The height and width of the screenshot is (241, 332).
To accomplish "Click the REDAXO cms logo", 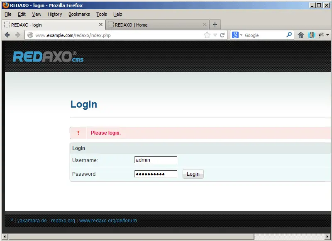I will coord(48,57).
